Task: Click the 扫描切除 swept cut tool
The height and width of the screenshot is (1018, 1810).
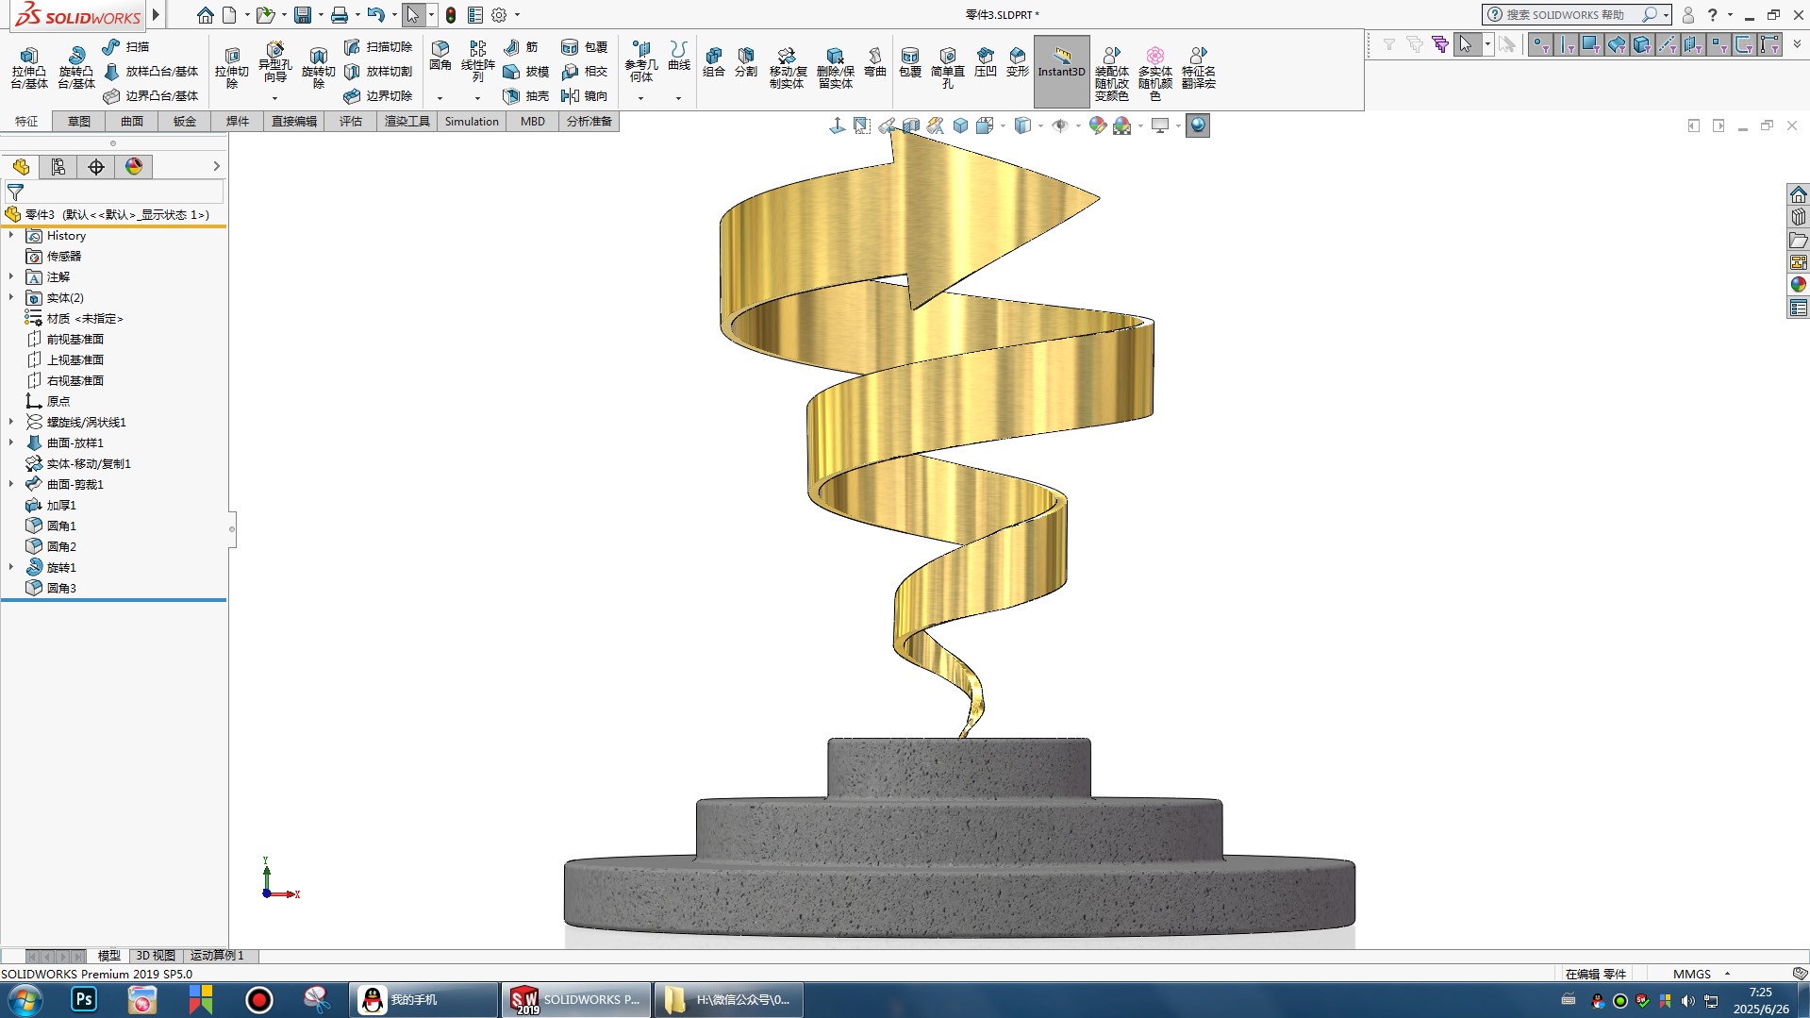Action: [x=378, y=46]
